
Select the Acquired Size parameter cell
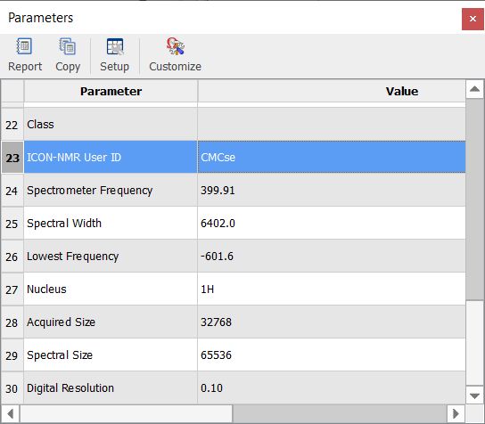click(x=111, y=322)
